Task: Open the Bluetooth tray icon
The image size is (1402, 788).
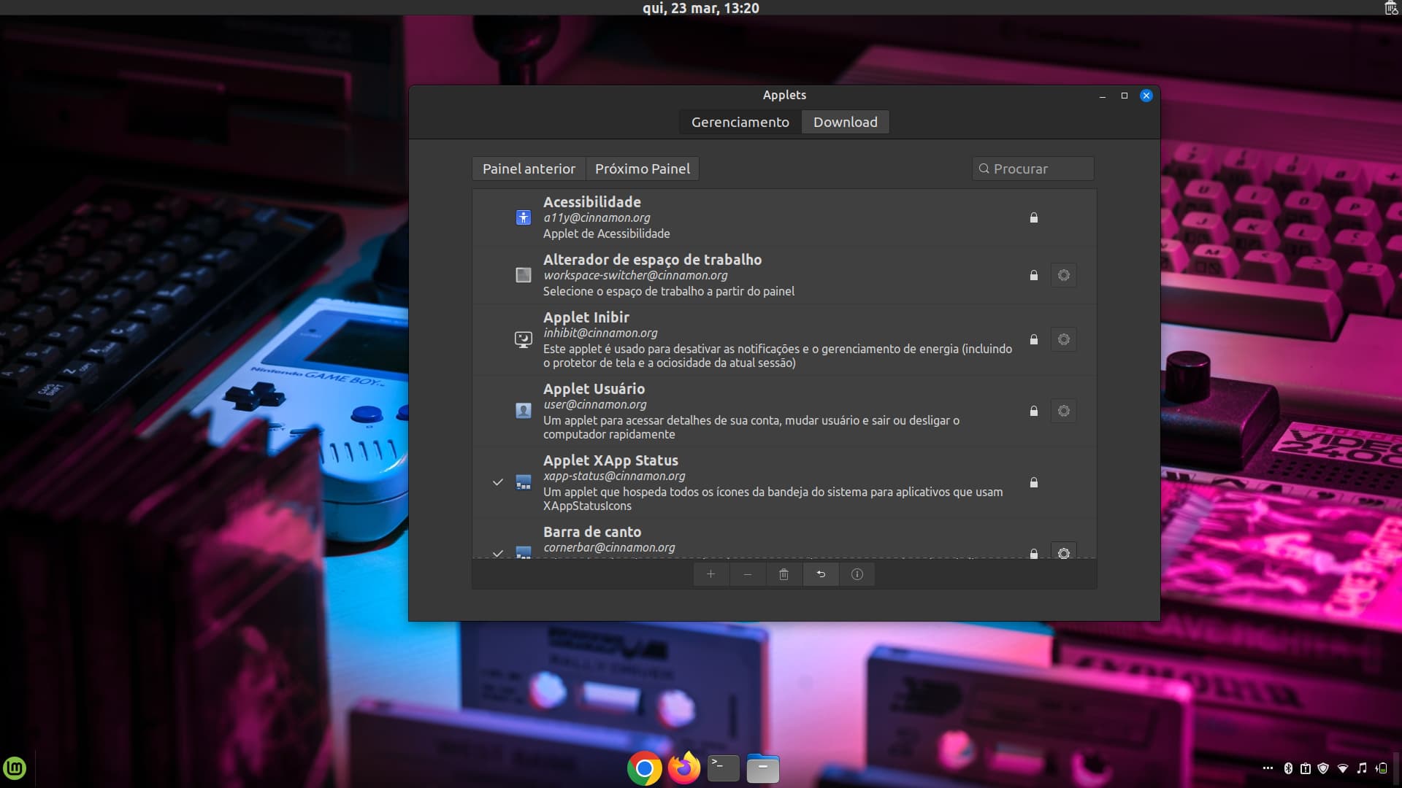Action: (x=1288, y=768)
